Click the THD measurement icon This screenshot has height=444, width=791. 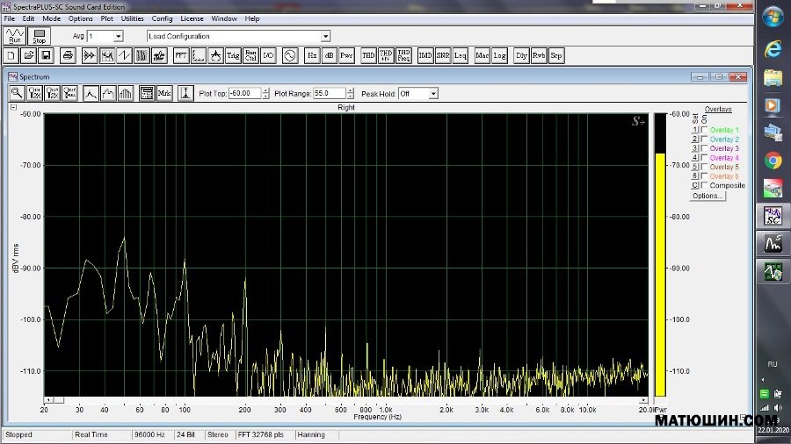point(368,55)
